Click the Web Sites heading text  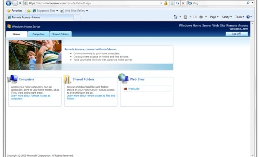pos(137,79)
